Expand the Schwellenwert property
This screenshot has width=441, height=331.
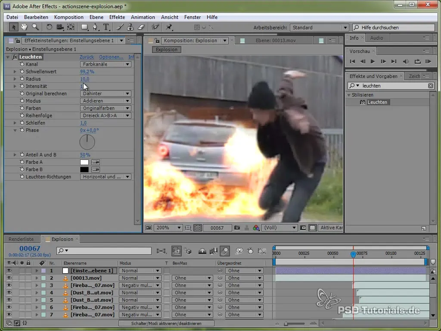pos(15,72)
